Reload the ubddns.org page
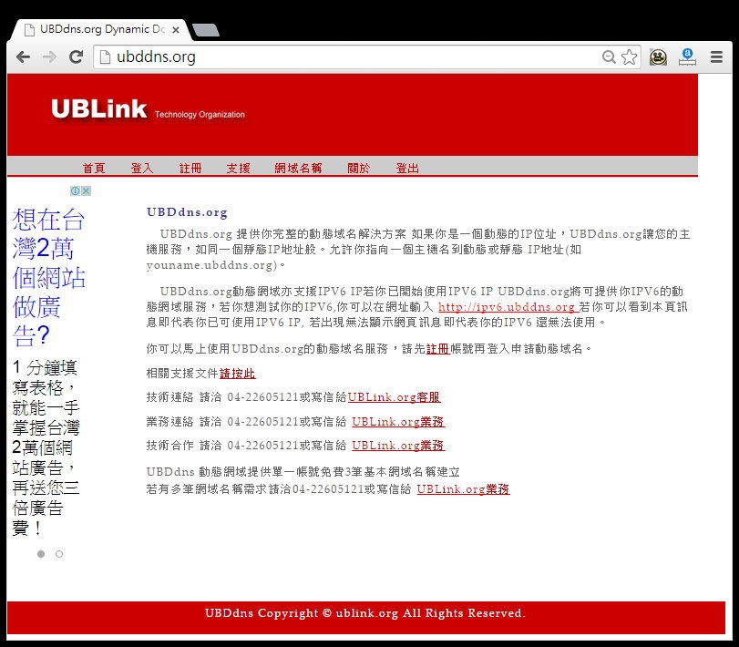This screenshot has height=647, width=739. coord(76,57)
